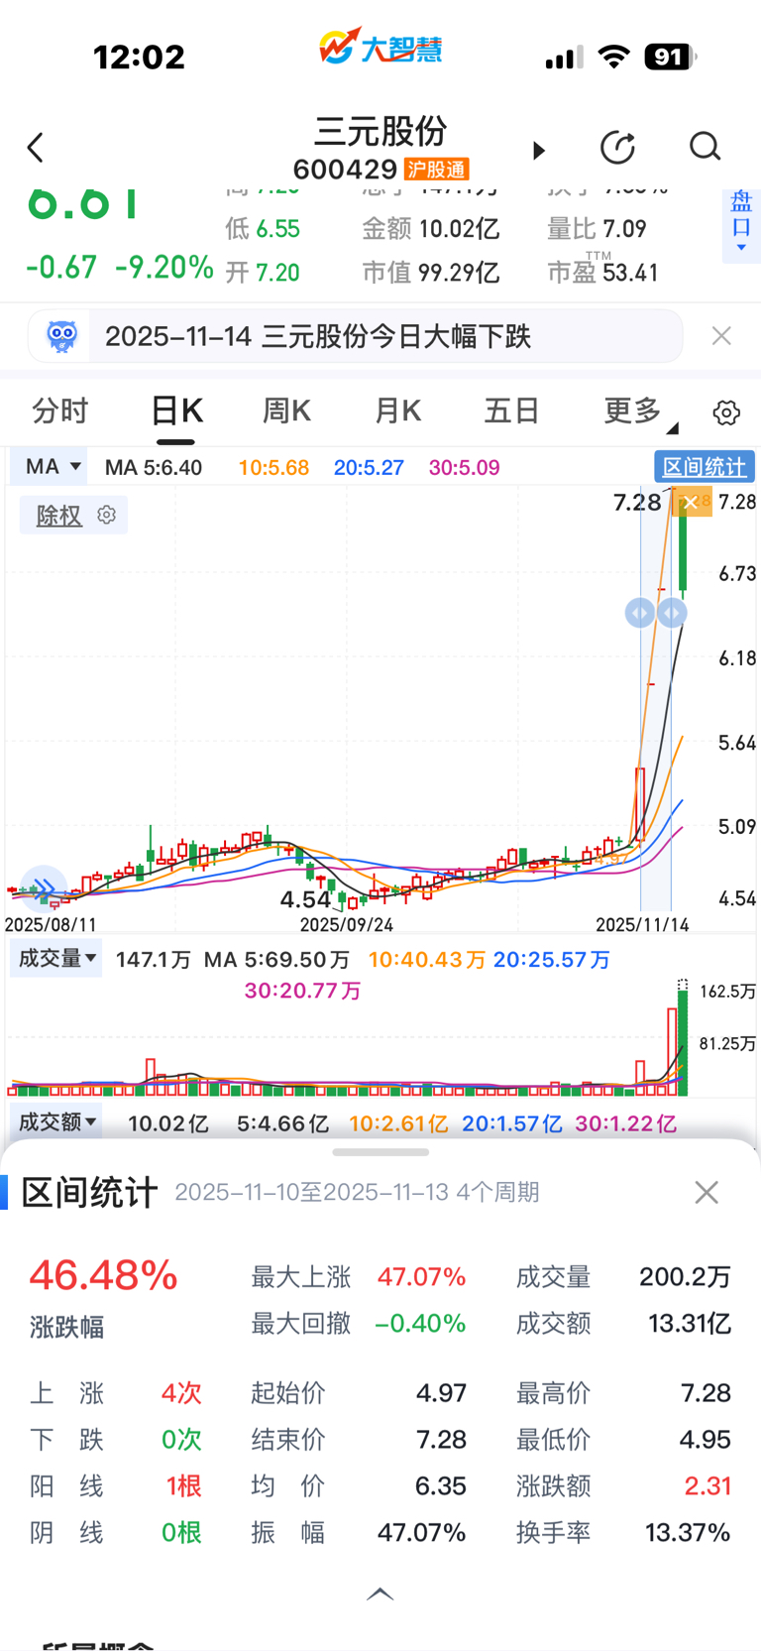The width and height of the screenshot is (762, 1651).
Task: Tap MA 5:6.40 value
Action: [154, 467]
